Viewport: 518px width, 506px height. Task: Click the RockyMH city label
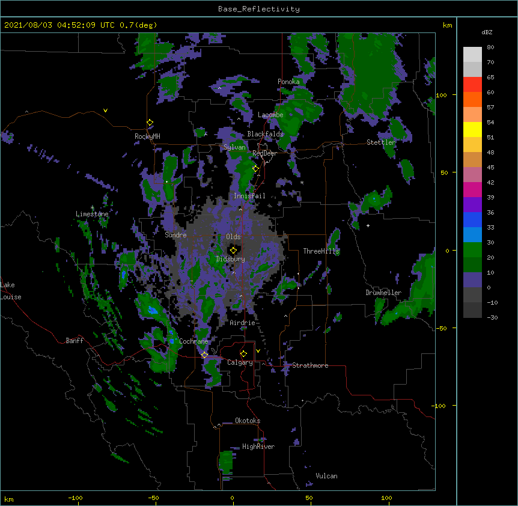147,136
